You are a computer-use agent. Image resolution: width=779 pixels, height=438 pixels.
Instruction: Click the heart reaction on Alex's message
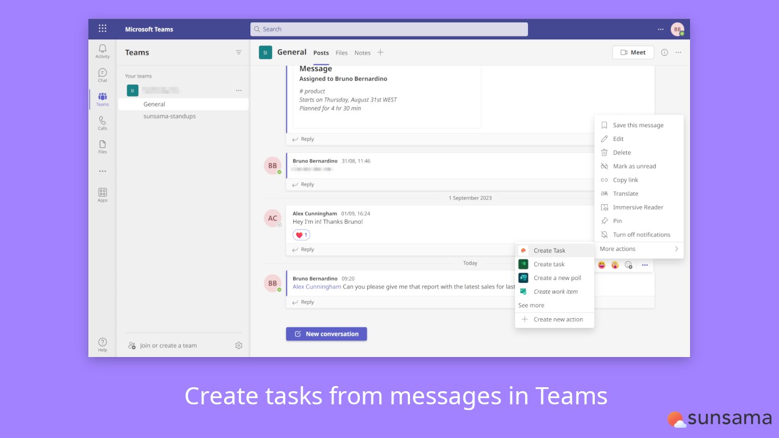coord(301,235)
